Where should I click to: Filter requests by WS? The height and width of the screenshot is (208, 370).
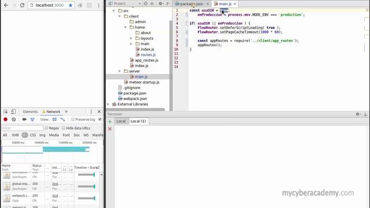point(86,135)
